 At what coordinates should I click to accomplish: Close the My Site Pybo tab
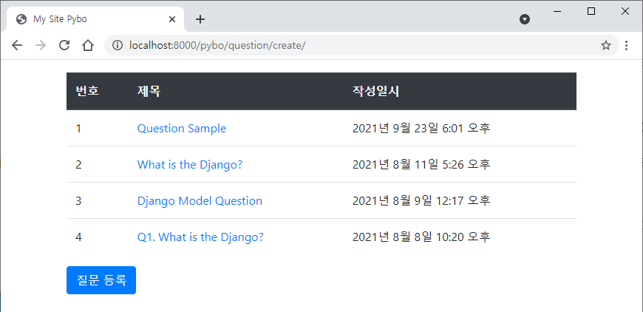click(x=172, y=19)
